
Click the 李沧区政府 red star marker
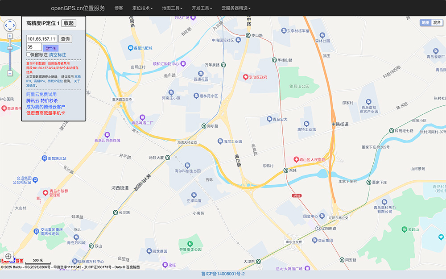(245, 77)
